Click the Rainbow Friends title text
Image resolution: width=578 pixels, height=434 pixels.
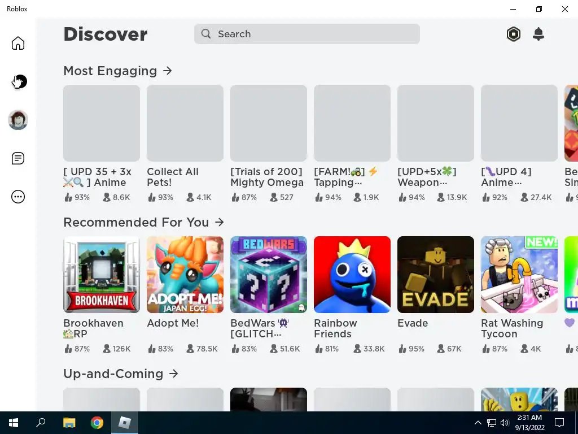tap(335, 328)
